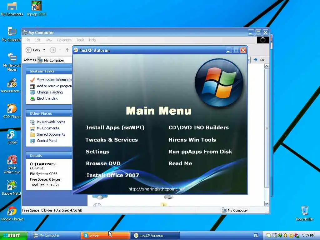The image size is (320, 240).
Task: Click View system information task icon
Action: tap(32, 80)
